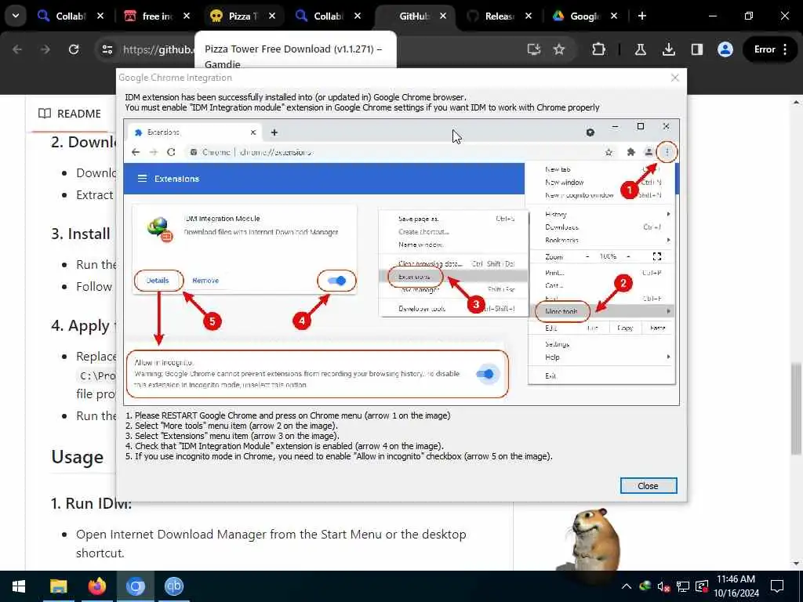Click the 'Allow in incognito' instruction line

tap(339, 456)
